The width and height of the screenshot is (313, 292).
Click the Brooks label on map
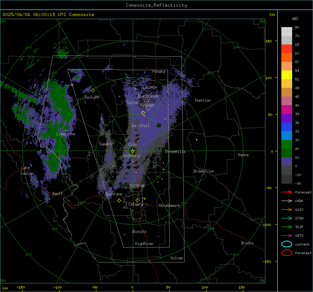[247, 243]
